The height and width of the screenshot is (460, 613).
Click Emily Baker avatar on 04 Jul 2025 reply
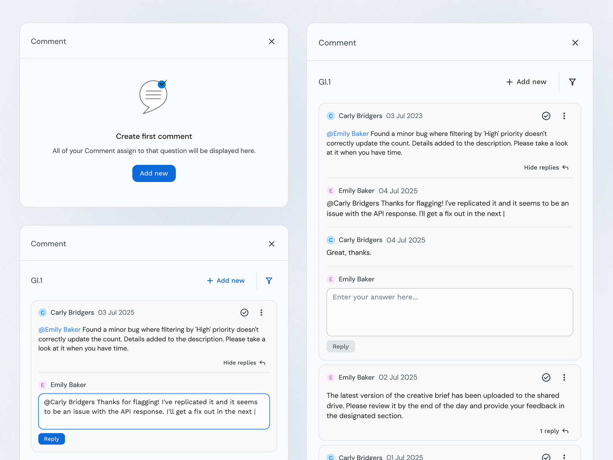click(330, 191)
